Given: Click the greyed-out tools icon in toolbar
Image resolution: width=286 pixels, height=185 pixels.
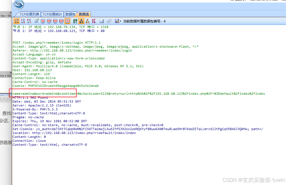Looking at the screenshot, I should 109,21.
